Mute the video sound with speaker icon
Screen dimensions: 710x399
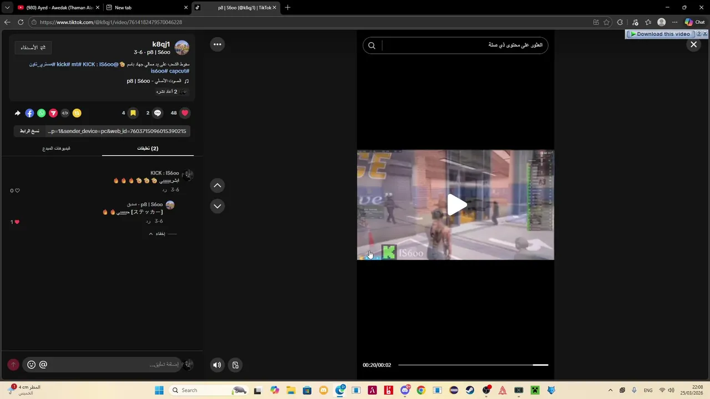click(217, 365)
